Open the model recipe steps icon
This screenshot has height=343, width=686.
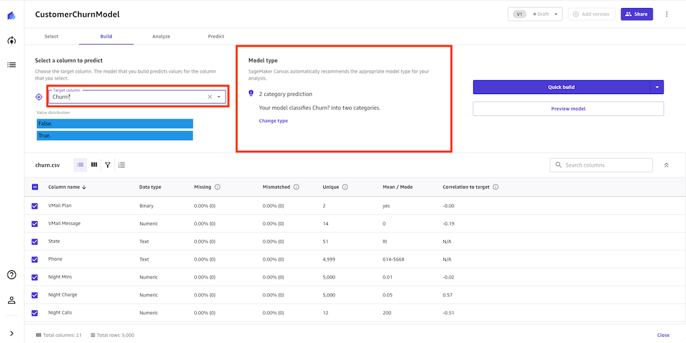click(121, 165)
